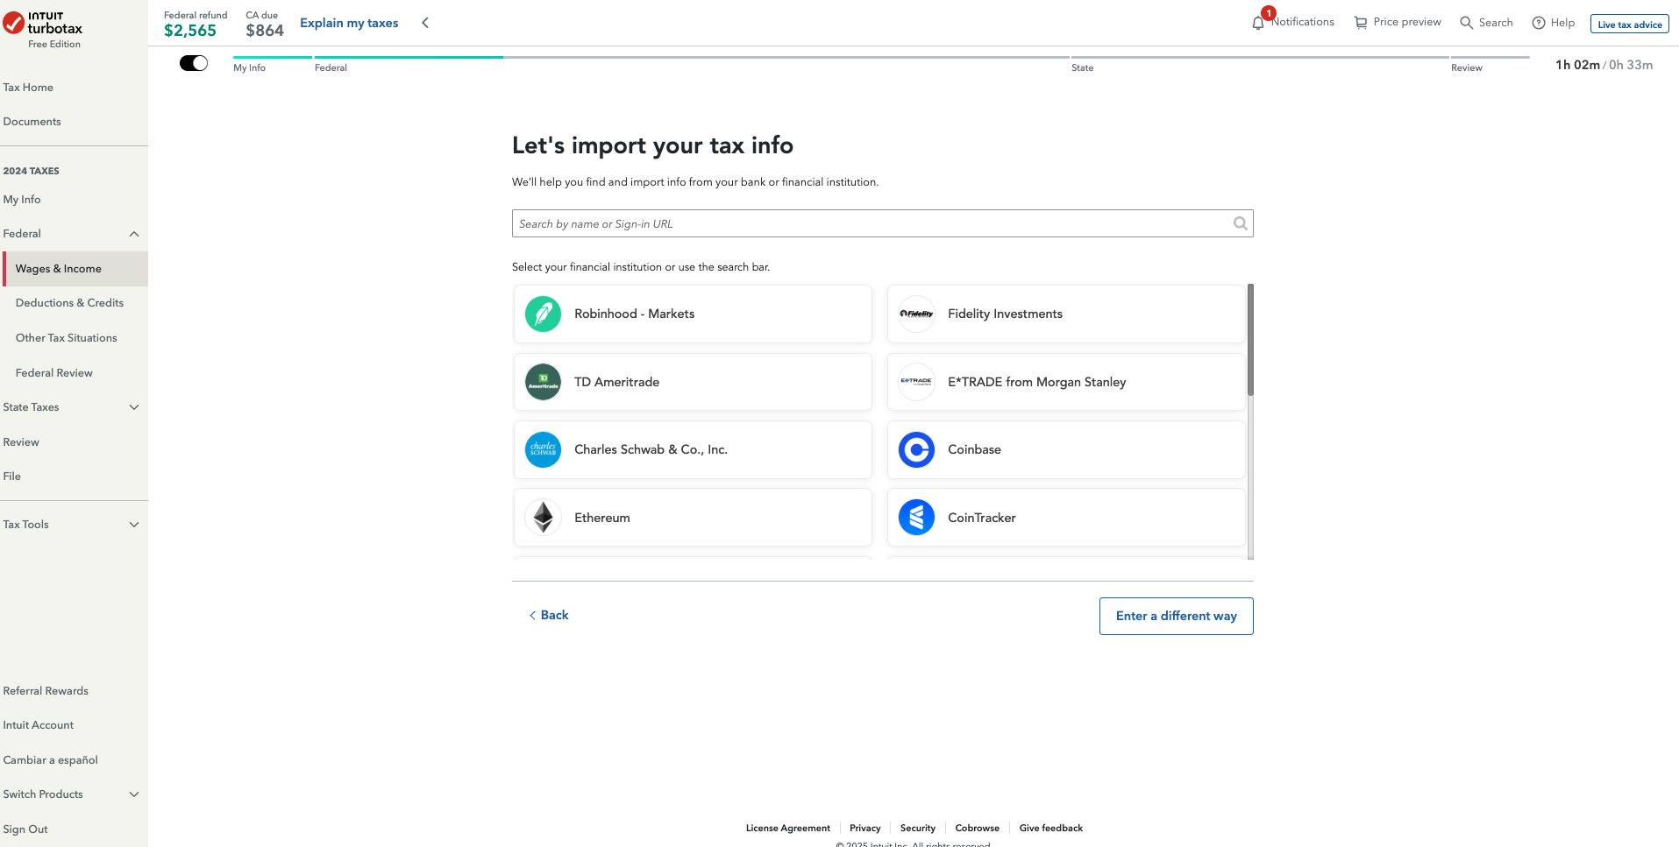Expand the State Taxes sidebar section
Viewport: 1679px width, 847px height.
point(134,407)
